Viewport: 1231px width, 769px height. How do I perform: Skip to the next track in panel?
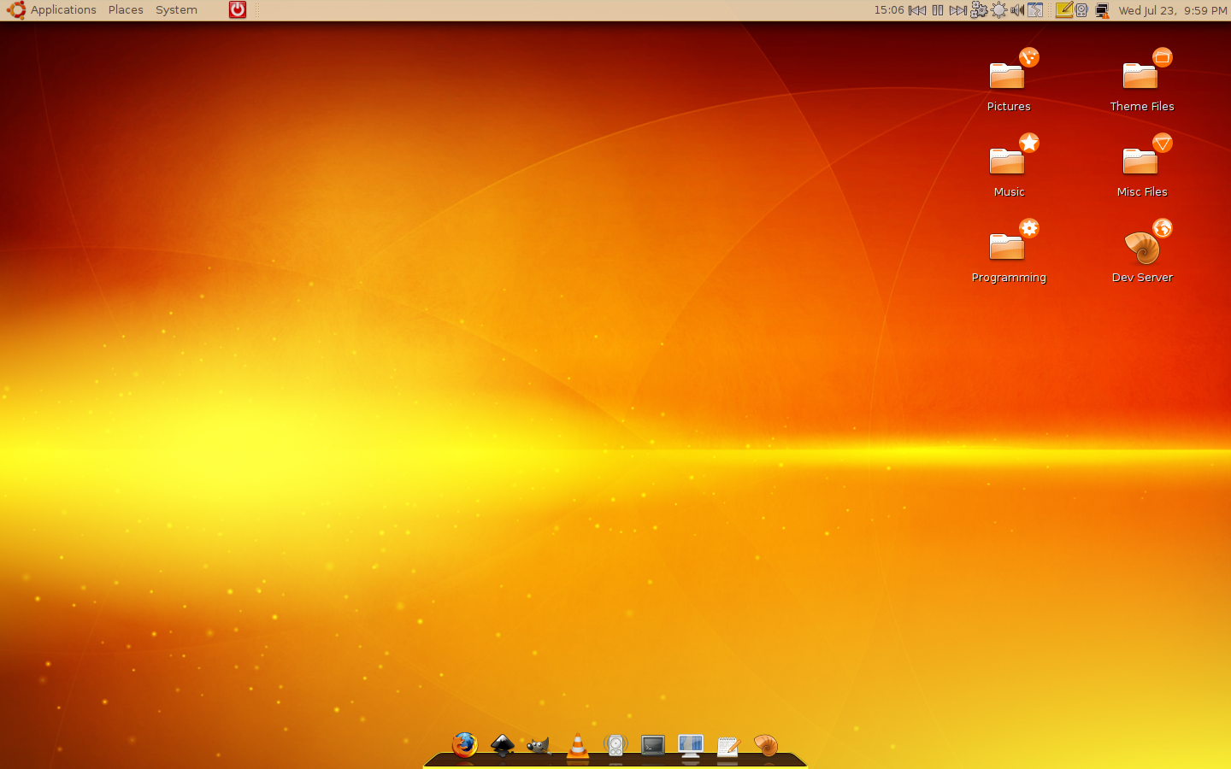958,10
